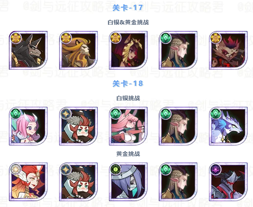Click the black wolf hero portrait

pos(28,50)
